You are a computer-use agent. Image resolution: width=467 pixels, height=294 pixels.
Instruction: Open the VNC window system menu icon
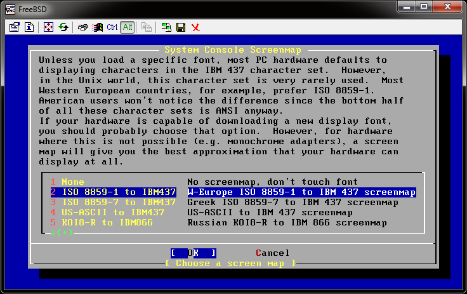click(x=10, y=10)
